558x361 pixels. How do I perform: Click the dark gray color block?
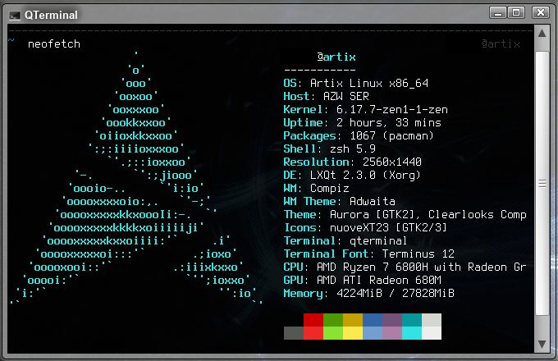[x=294, y=333]
